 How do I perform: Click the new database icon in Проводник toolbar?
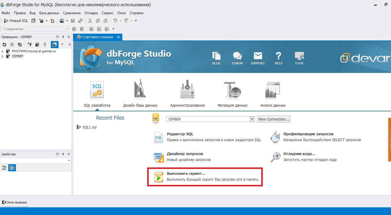tap(37, 45)
